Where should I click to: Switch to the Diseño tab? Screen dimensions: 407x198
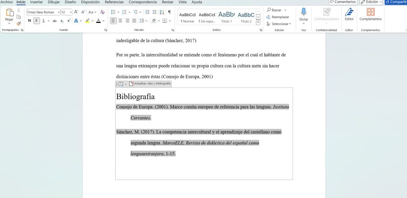[70, 2]
